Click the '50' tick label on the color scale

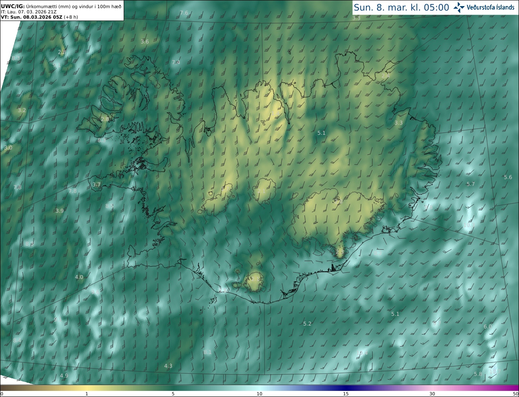pos(515,394)
